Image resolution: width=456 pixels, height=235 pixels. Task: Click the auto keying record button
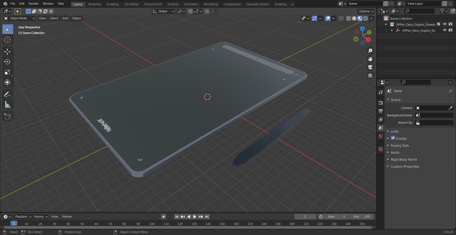point(164,217)
